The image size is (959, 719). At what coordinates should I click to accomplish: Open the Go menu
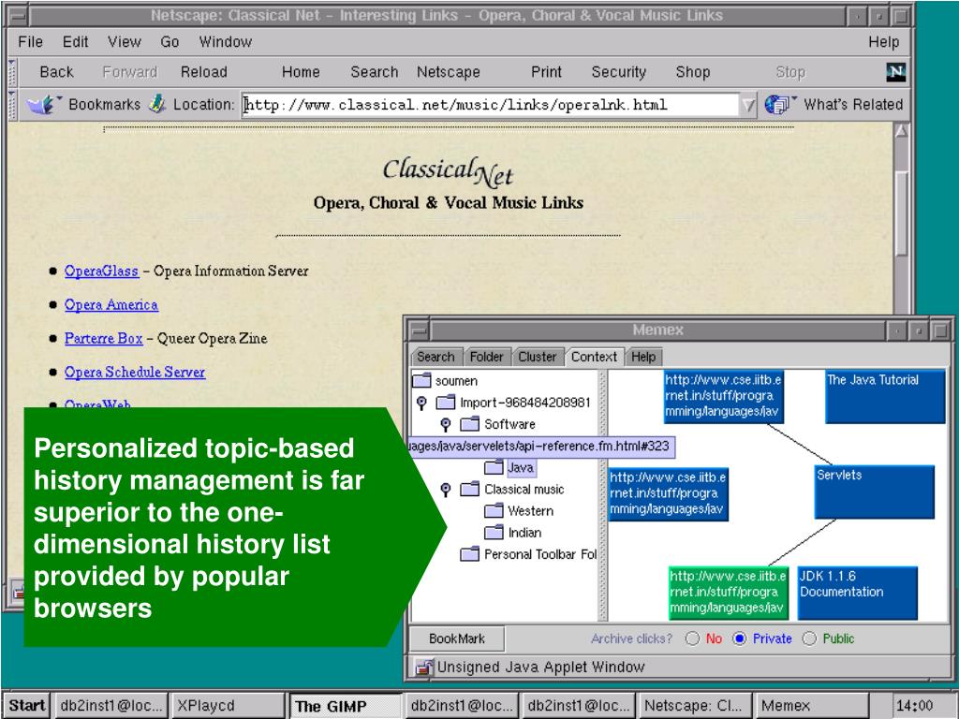170,41
